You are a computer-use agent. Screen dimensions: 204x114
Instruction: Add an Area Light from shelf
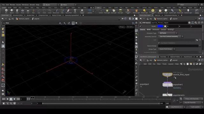tap(120, 11)
